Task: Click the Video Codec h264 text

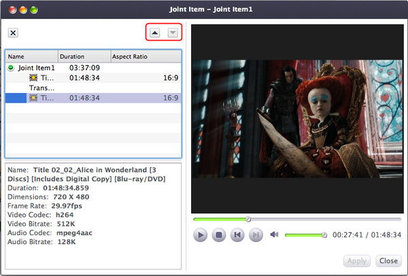Action: pos(41,215)
